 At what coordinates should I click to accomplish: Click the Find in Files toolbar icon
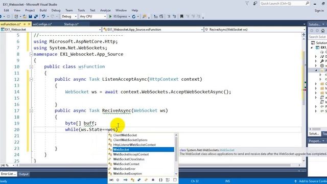pos(144,16)
